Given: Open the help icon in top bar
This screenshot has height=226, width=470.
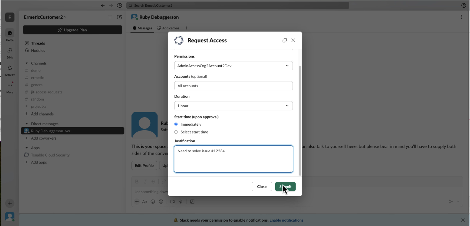Looking at the screenshot, I should (x=463, y=5).
